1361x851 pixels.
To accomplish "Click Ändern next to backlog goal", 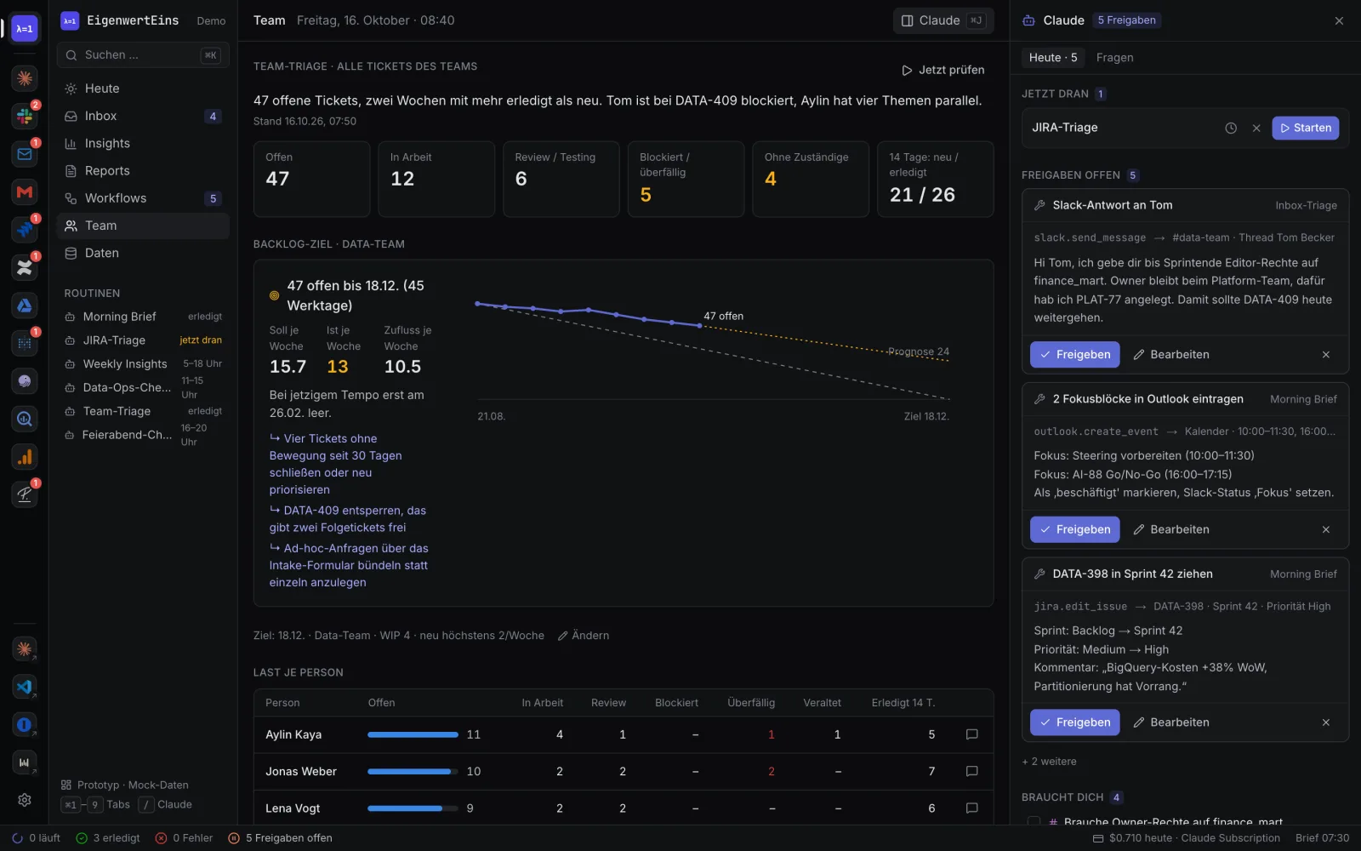I will point(584,636).
